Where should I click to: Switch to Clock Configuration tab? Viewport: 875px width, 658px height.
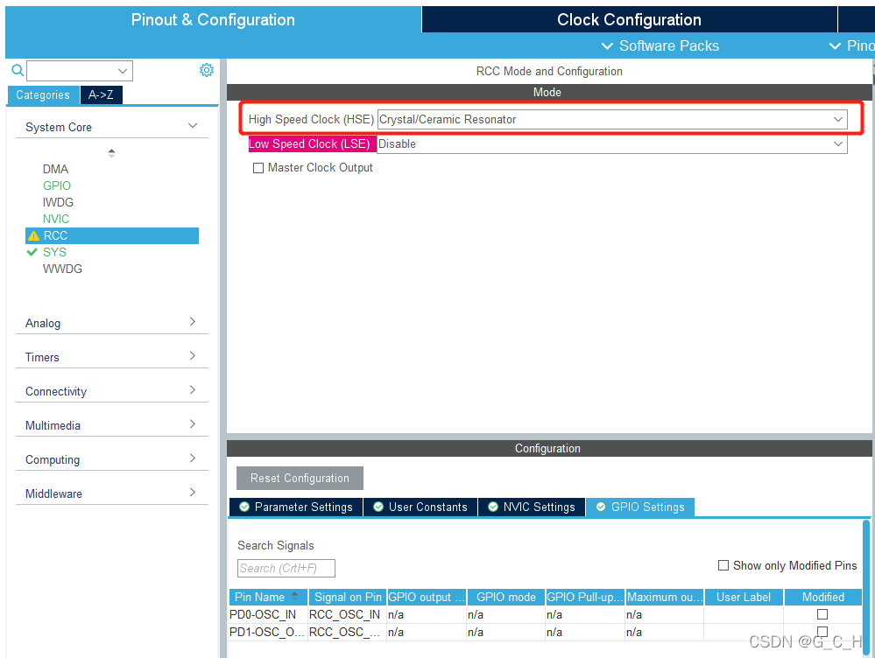tap(629, 19)
